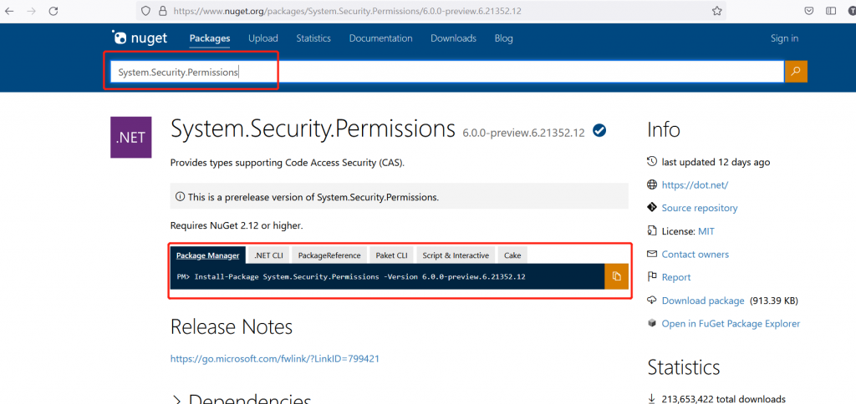
Task: Open the Upload nav item
Action: 263,38
